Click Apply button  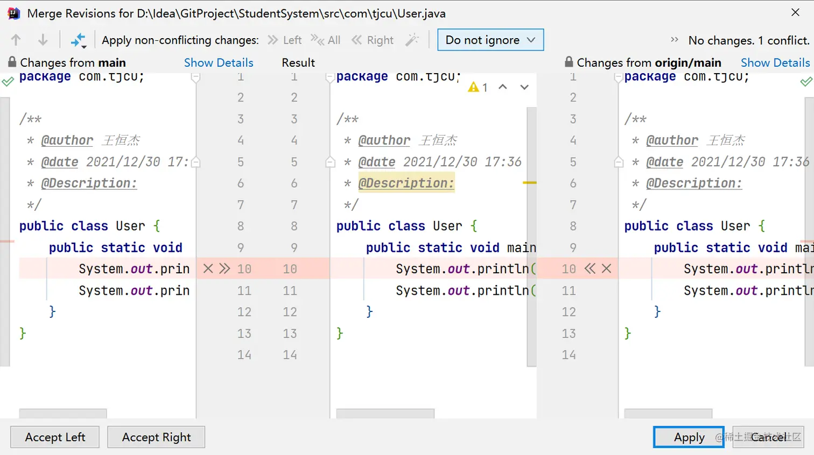point(689,437)
